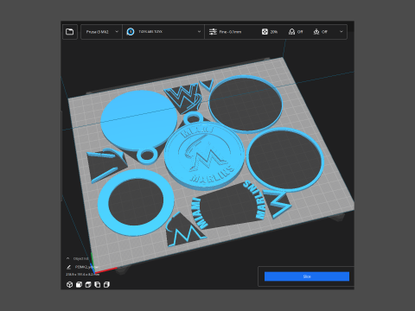Click the job file name beside the pencil
Screen dimensions: 415x311
coord(86,267)
